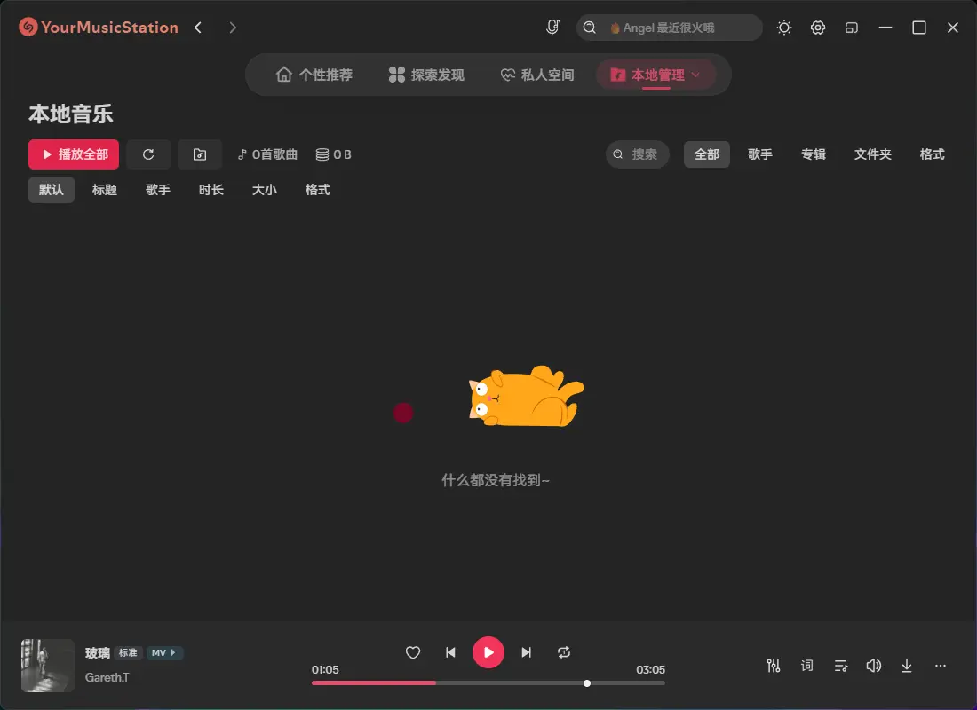Click the elapsed time 01:05
This screenshot has height=710, width=977.
point(325,669)
